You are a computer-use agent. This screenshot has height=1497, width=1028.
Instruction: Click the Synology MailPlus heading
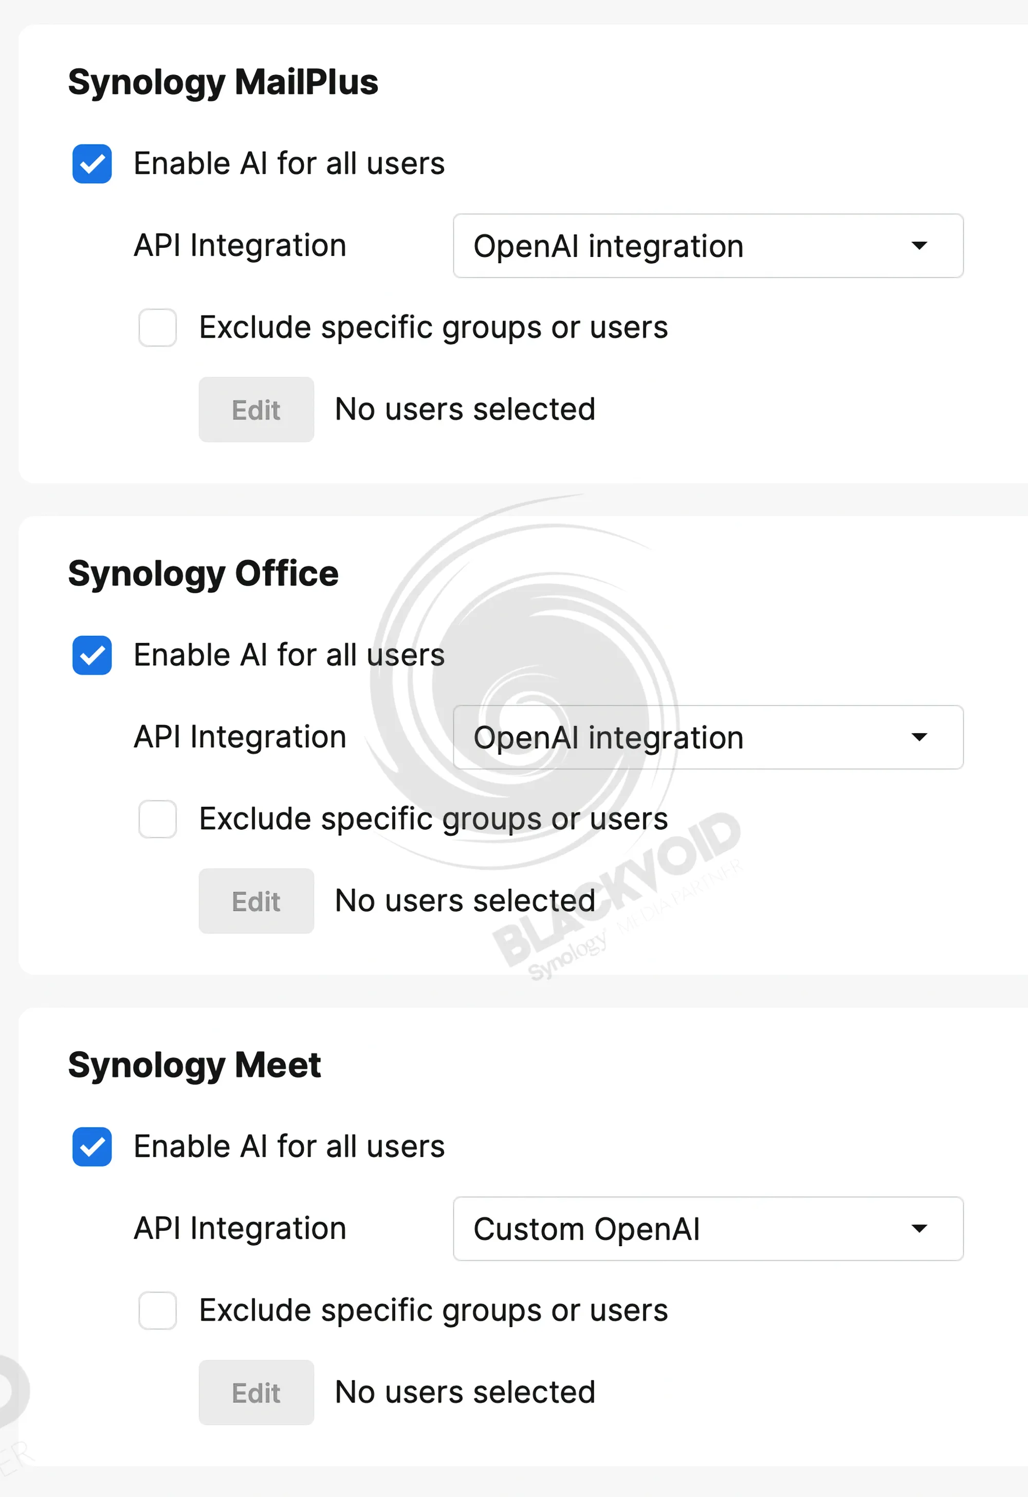[223, 82]
